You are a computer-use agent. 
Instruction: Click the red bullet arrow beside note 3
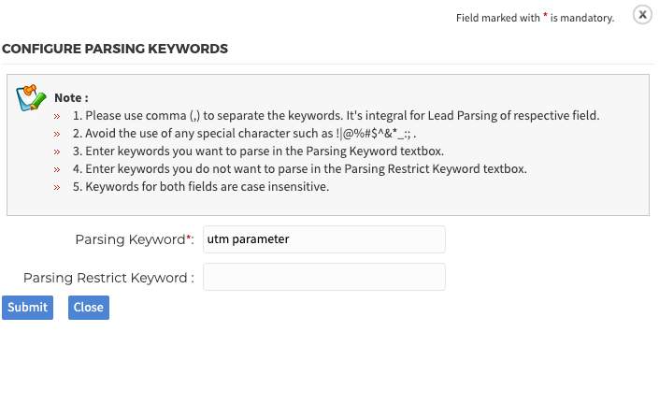coord(57,151)
